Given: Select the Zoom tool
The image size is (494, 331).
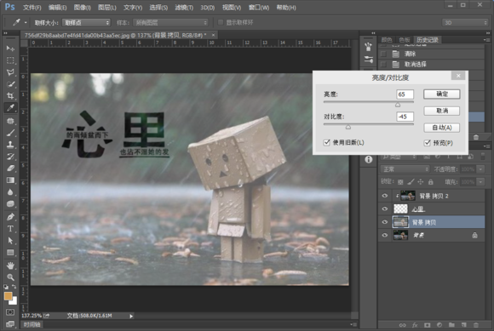Looking at the screenshot, I should [10, 277].
